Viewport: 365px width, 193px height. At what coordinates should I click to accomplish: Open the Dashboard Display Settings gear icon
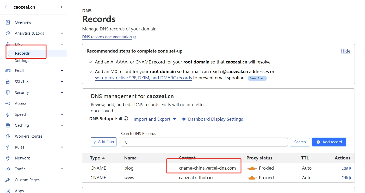pyautogui.click(x=184, y=119)
